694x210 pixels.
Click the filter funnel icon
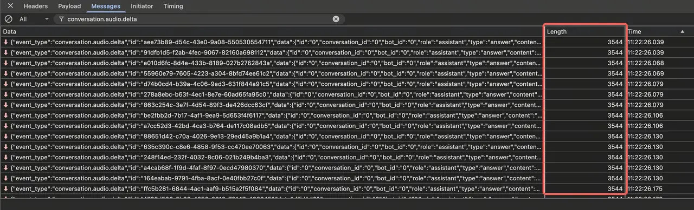coord(61,19)
